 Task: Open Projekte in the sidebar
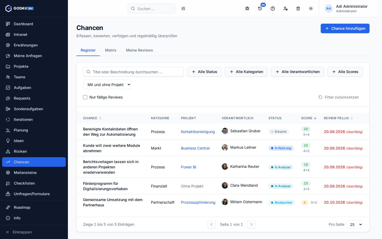coord(34,66)
